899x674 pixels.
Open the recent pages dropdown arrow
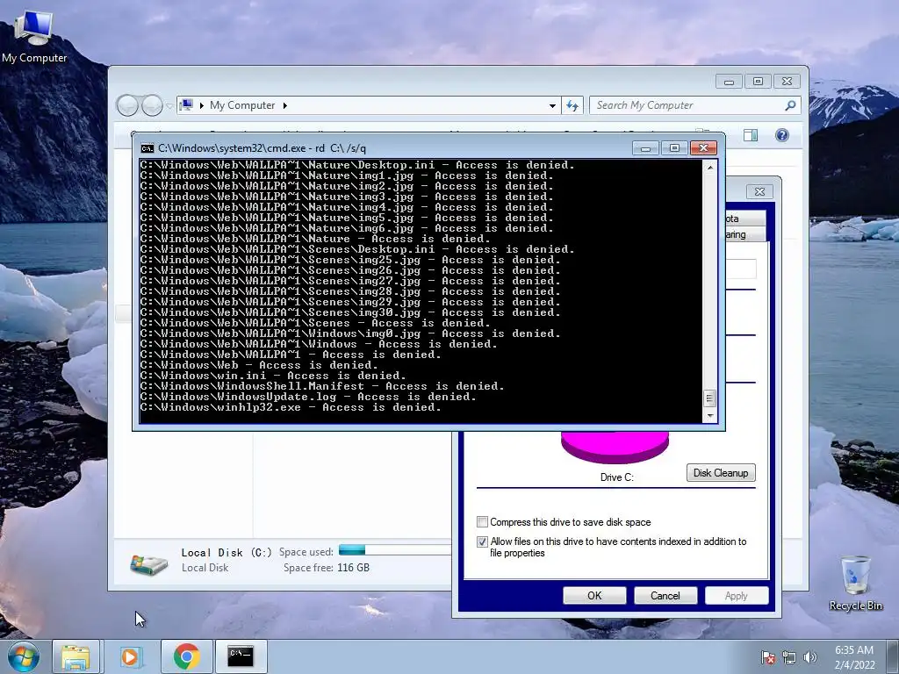[169, 106]
